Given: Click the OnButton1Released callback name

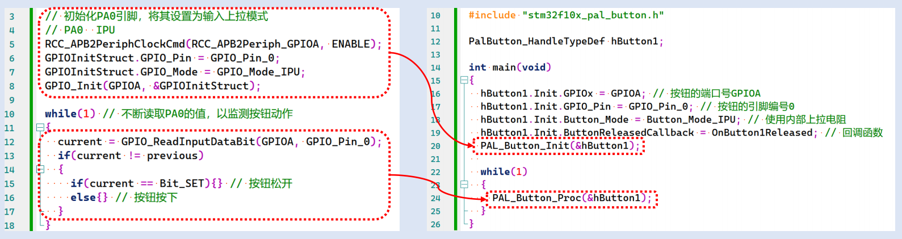Looking at the screenshot, I should click(762, 133).
